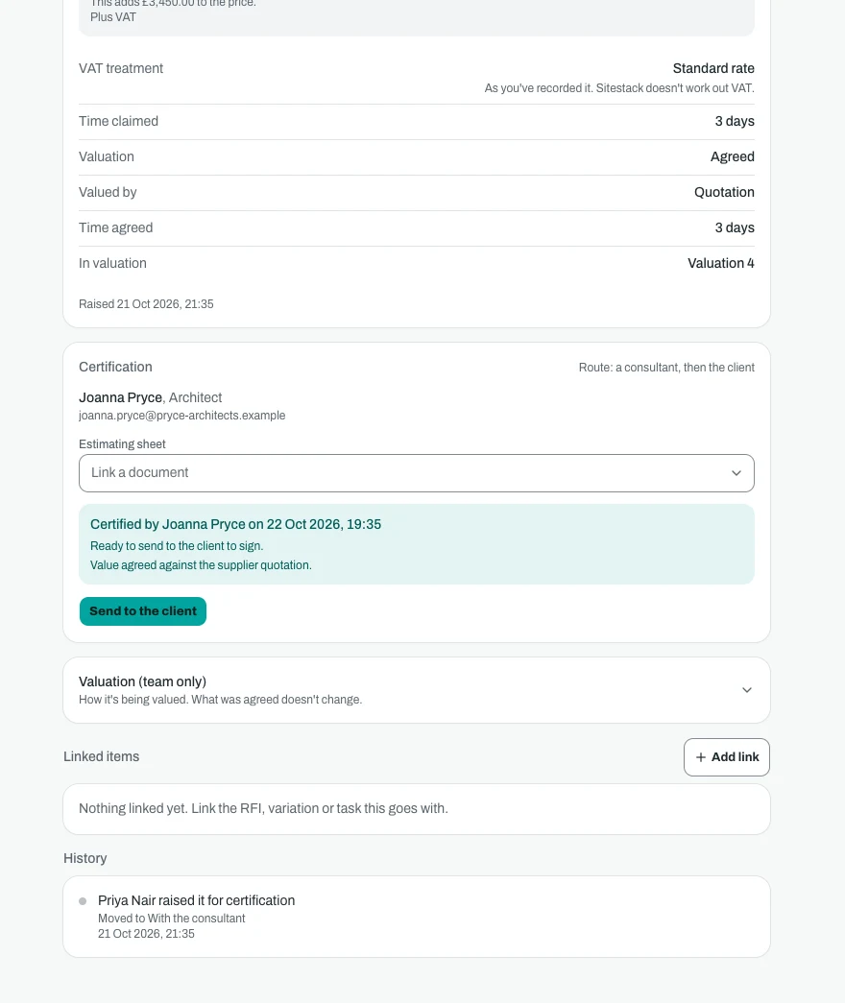
Task: Click the Valuation 4 value
Action: [x=721, y=263]
